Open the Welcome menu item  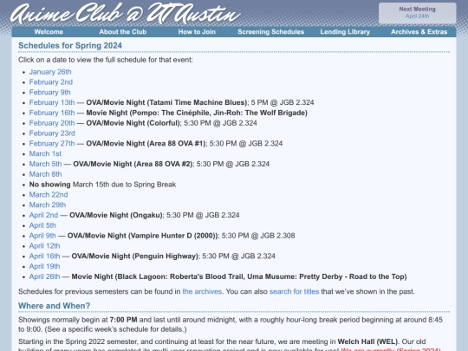click(x=49, y=32)
